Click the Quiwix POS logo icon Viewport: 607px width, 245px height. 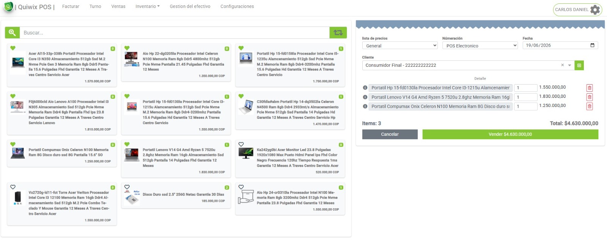8,6
